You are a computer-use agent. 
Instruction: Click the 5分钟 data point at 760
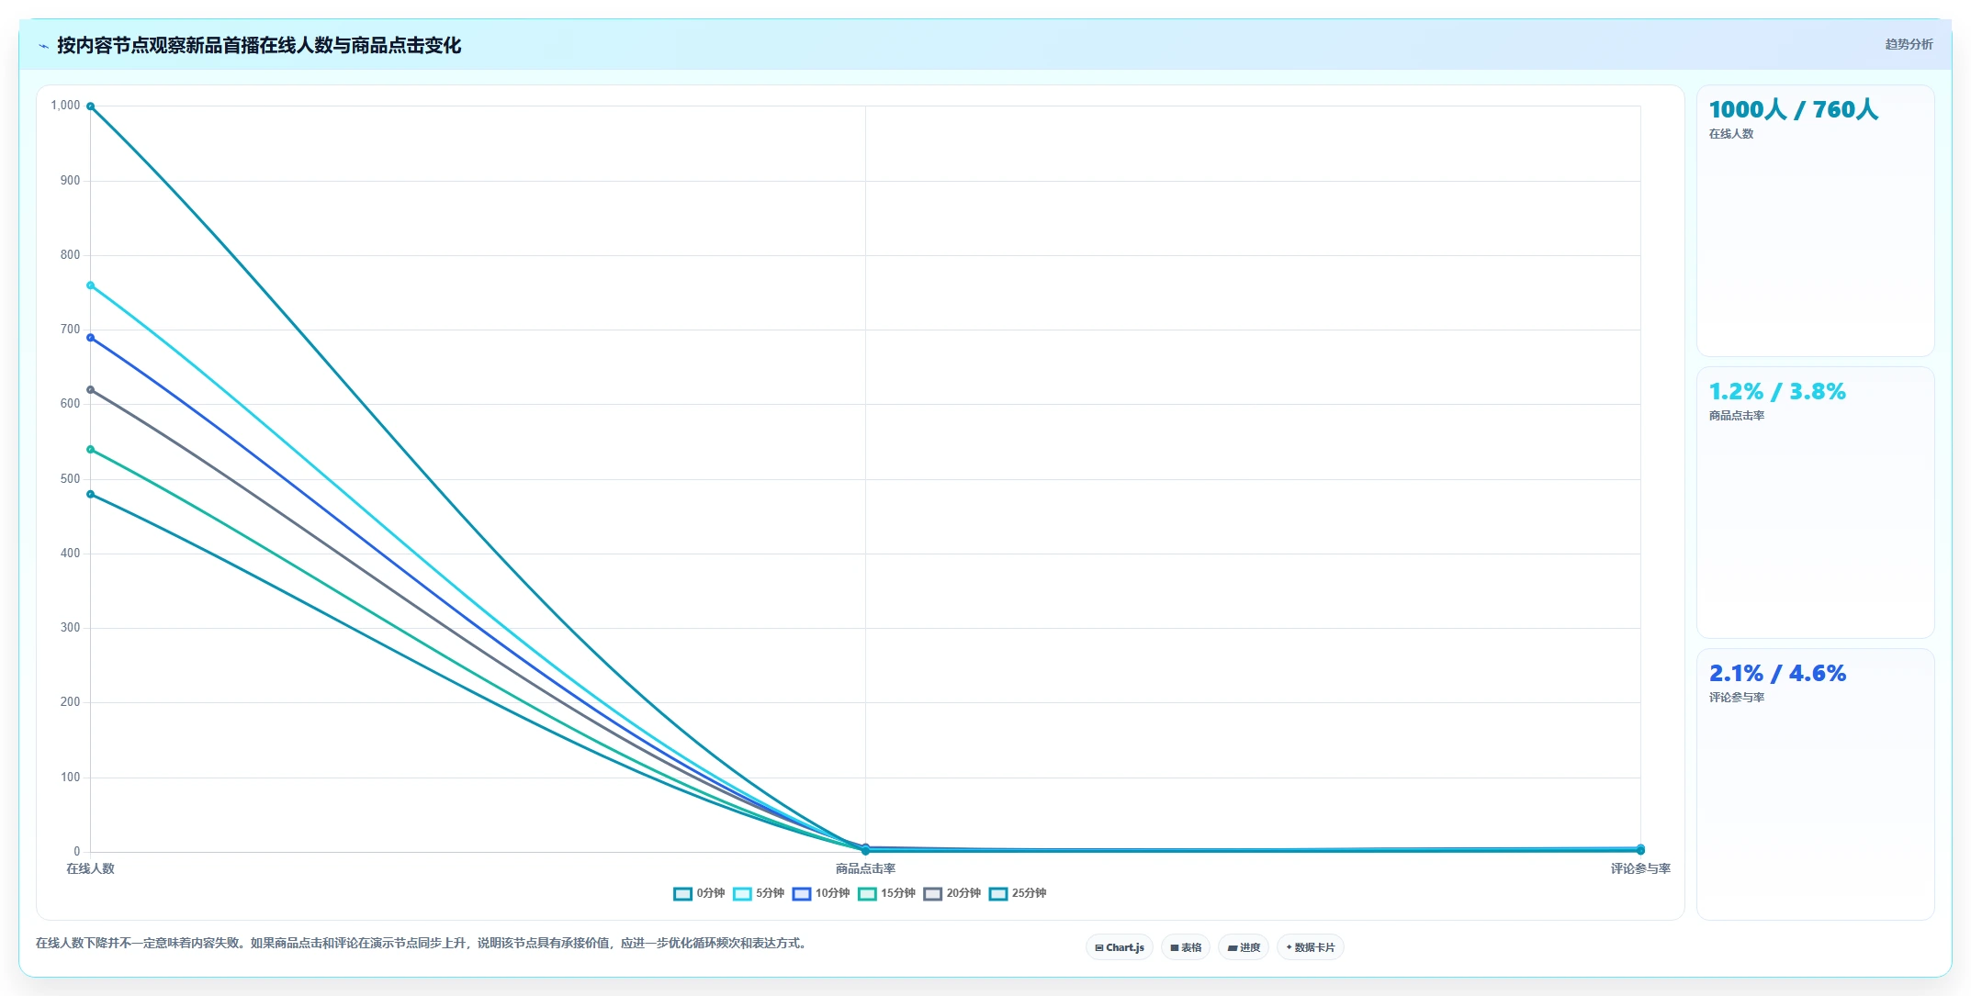coord(90,285)
